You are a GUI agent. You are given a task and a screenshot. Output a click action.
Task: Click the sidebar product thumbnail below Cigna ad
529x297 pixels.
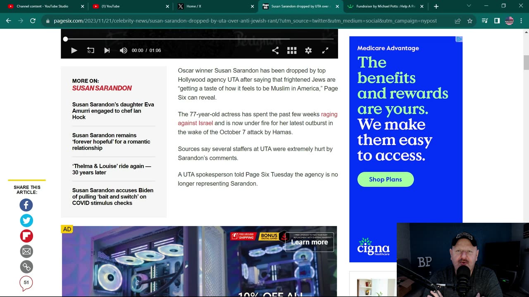pos(376,288)
